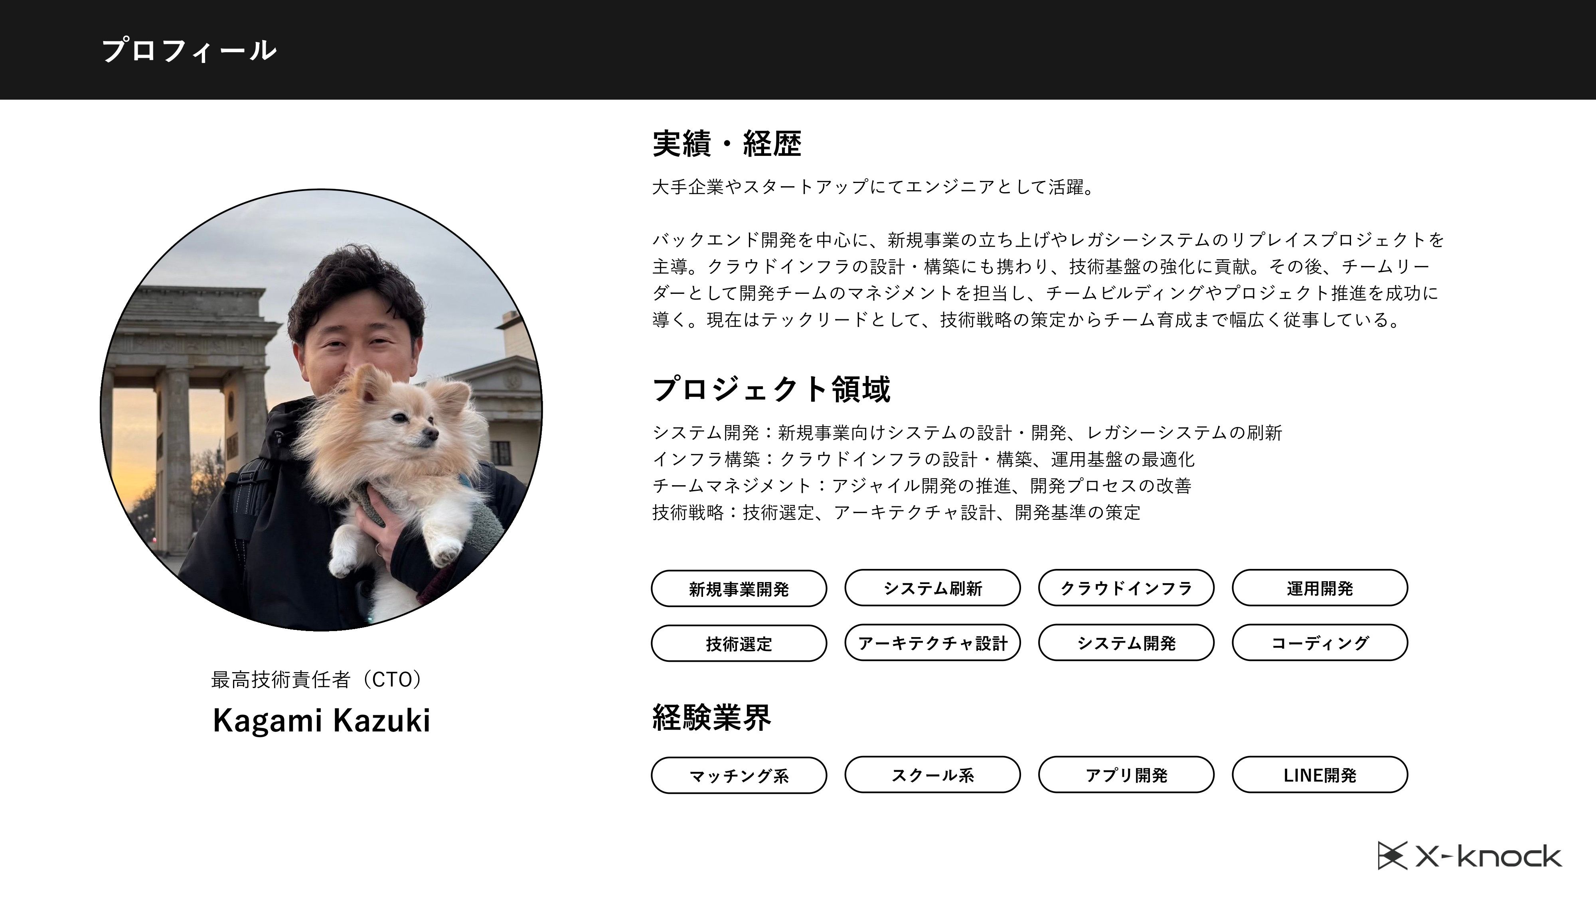
Task: Choose the コーディング tag
Action: pyautogui.click(x=1319, y=643)
